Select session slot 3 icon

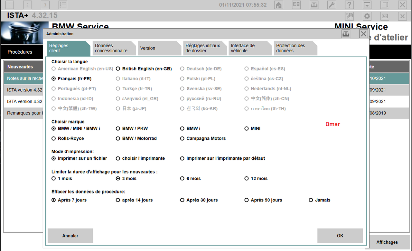click(x=45, y=5)
